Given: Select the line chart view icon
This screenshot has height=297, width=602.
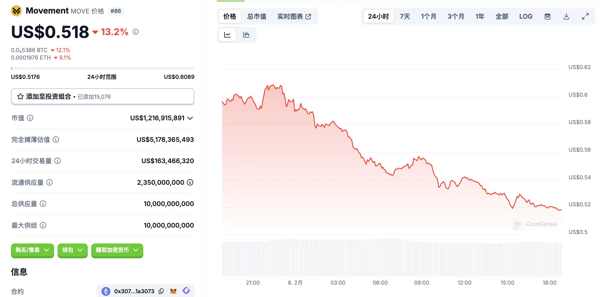Looking at the screenshot, I should point(227,35).
